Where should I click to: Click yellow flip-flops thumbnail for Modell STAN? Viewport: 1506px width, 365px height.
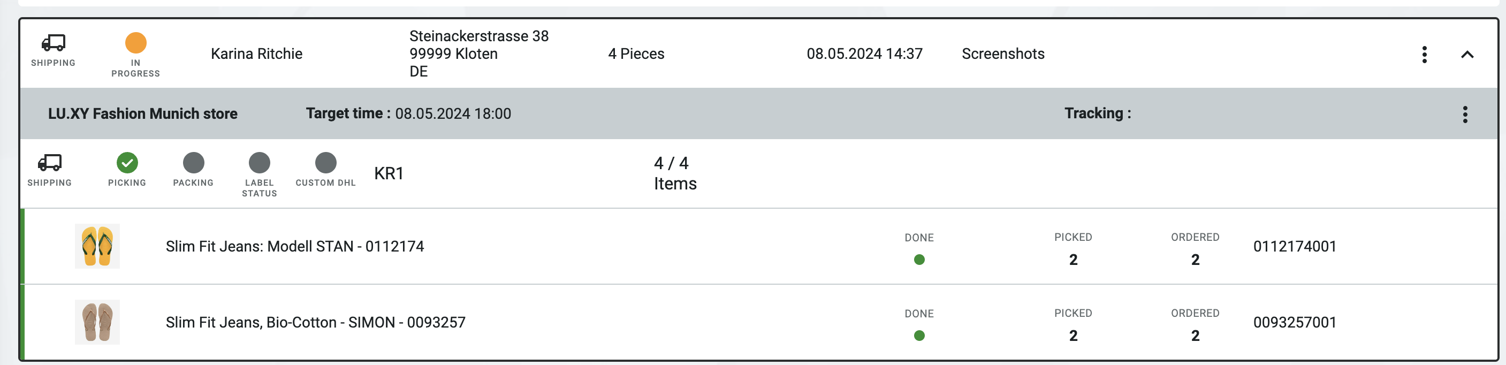coord(97,246)
